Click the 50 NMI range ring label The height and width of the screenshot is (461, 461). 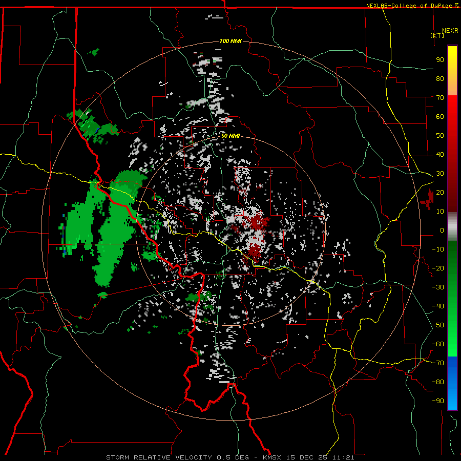pyautogui.click(x=230, y=136)
